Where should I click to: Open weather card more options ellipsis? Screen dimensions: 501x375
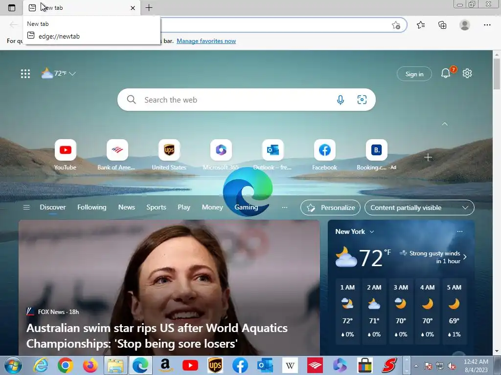(x=460, y=231)
